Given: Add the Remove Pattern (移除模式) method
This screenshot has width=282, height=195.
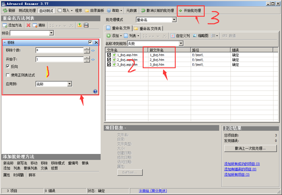Looking at the screenshot, I should click(x=58, y=163).
